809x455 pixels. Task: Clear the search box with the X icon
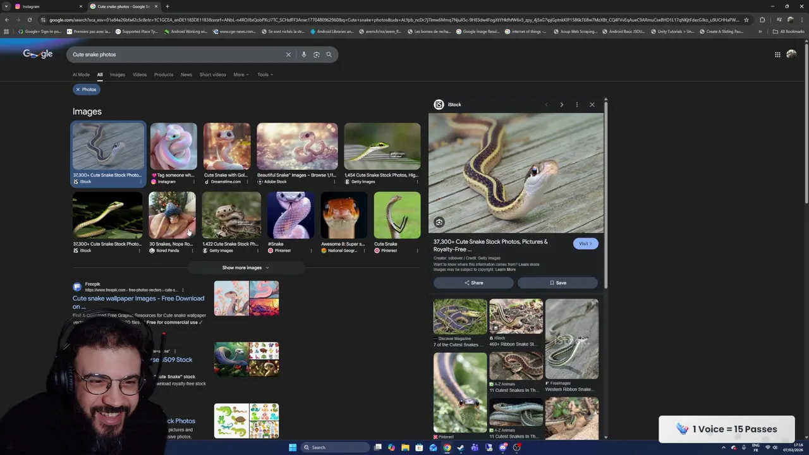pyautogui.click(x=288, y=54)
